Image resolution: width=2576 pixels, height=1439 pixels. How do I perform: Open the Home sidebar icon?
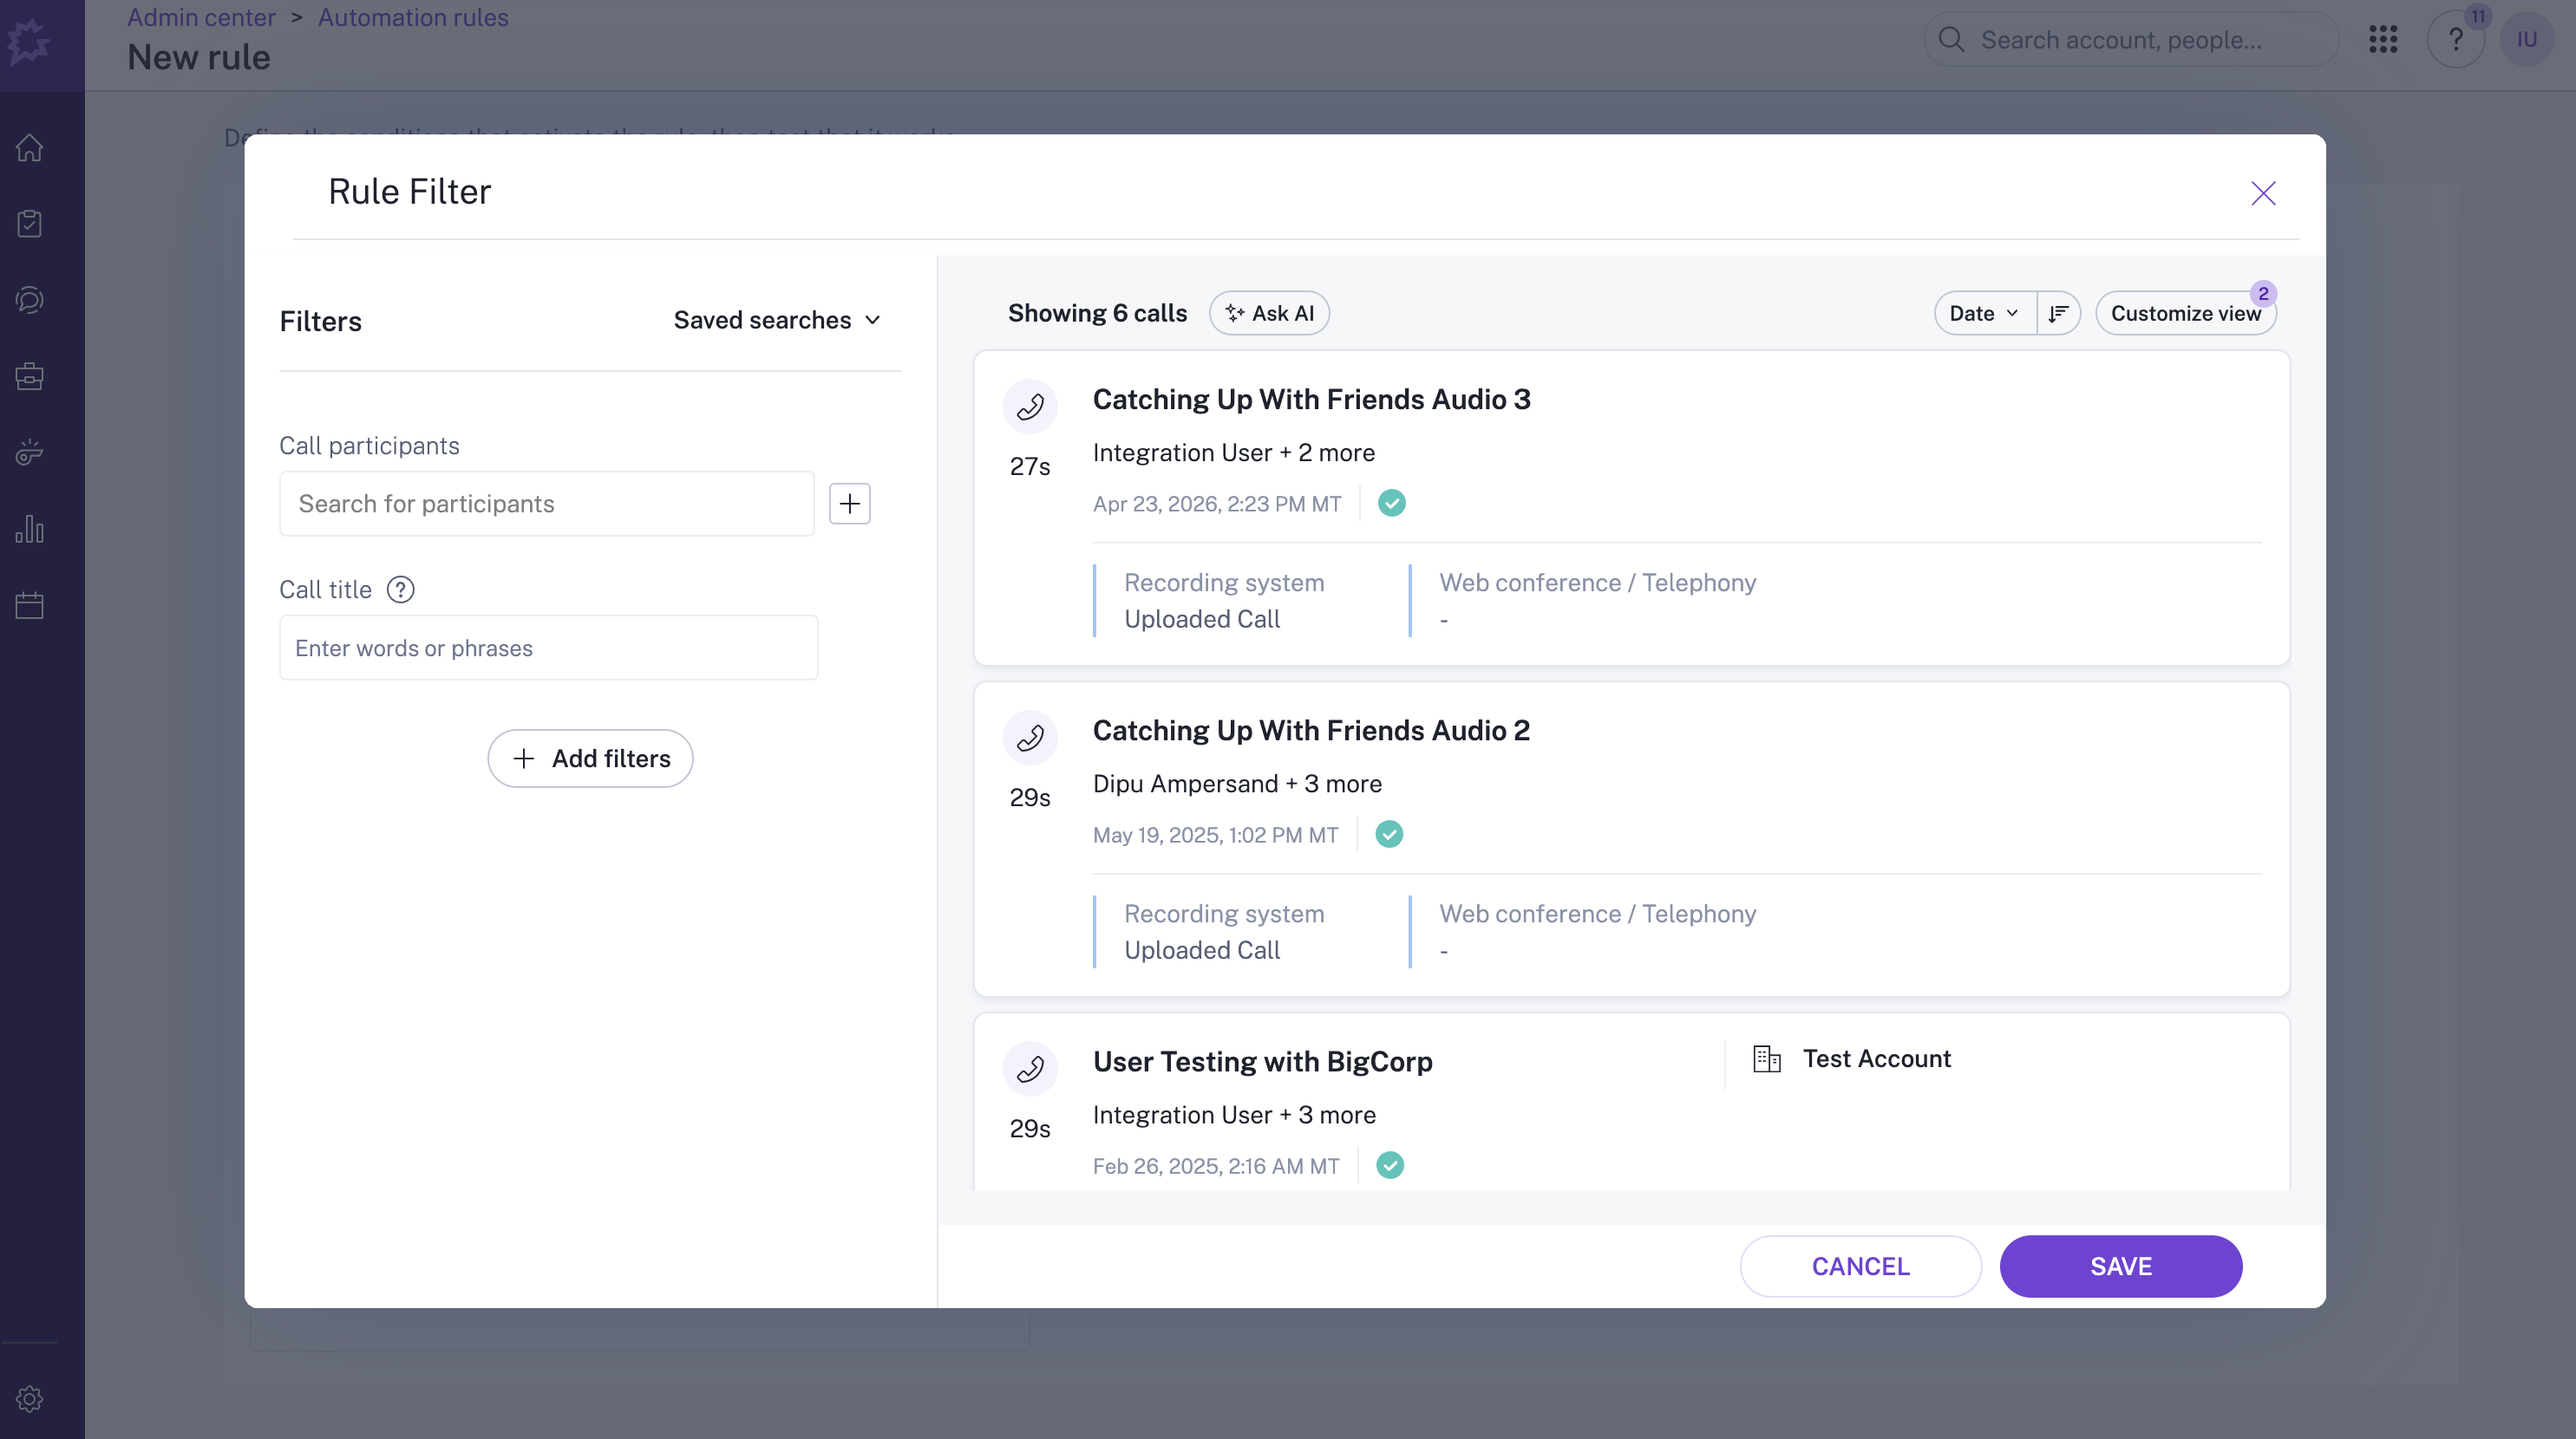point(29,147)
